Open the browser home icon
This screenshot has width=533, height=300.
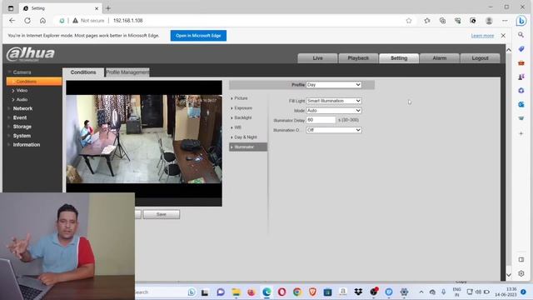[x=42, y=21]
